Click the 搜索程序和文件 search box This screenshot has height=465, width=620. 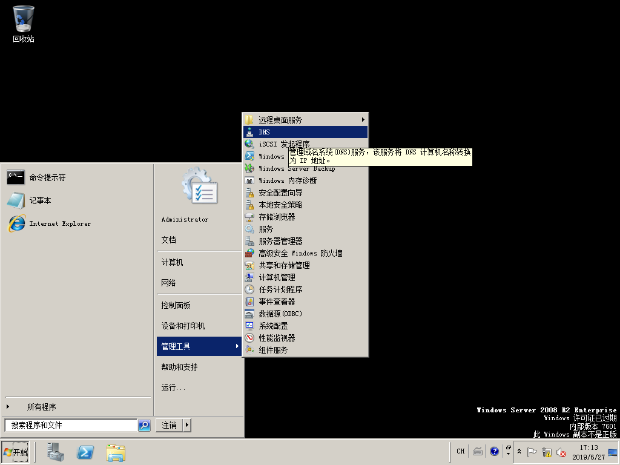click(71, 425)
